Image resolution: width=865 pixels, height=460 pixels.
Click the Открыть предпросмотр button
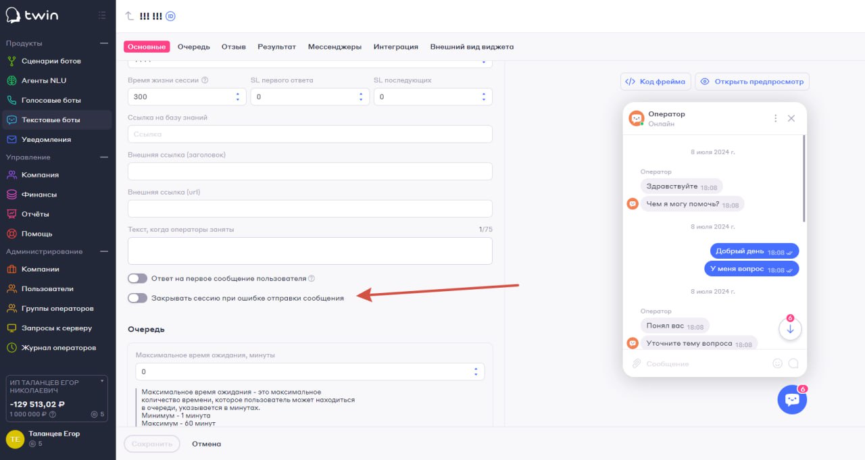tap(752, 81)
